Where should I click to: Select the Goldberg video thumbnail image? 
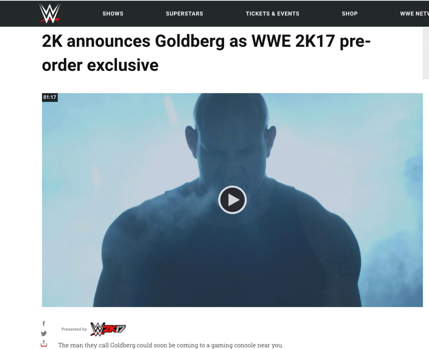[232, 200]
